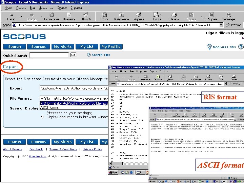
Task: Click the browser address URL field
Action: [x=118, y=25]
